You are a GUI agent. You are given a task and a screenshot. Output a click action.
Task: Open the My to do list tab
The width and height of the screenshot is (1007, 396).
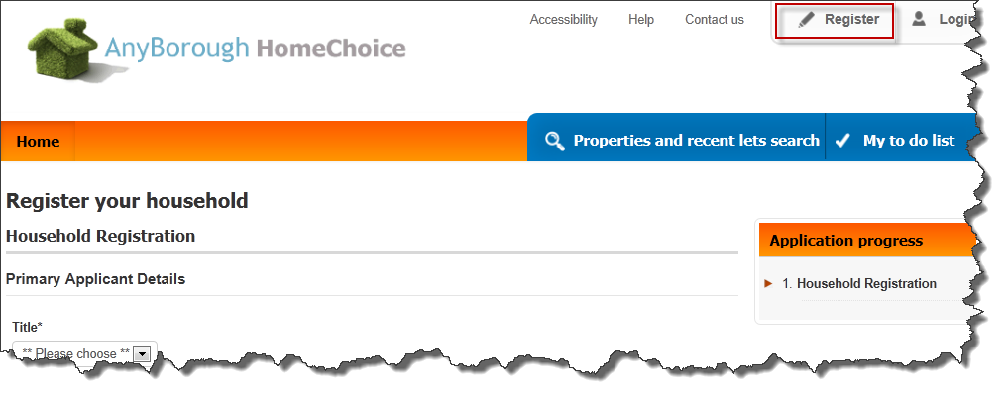(908, 141)
